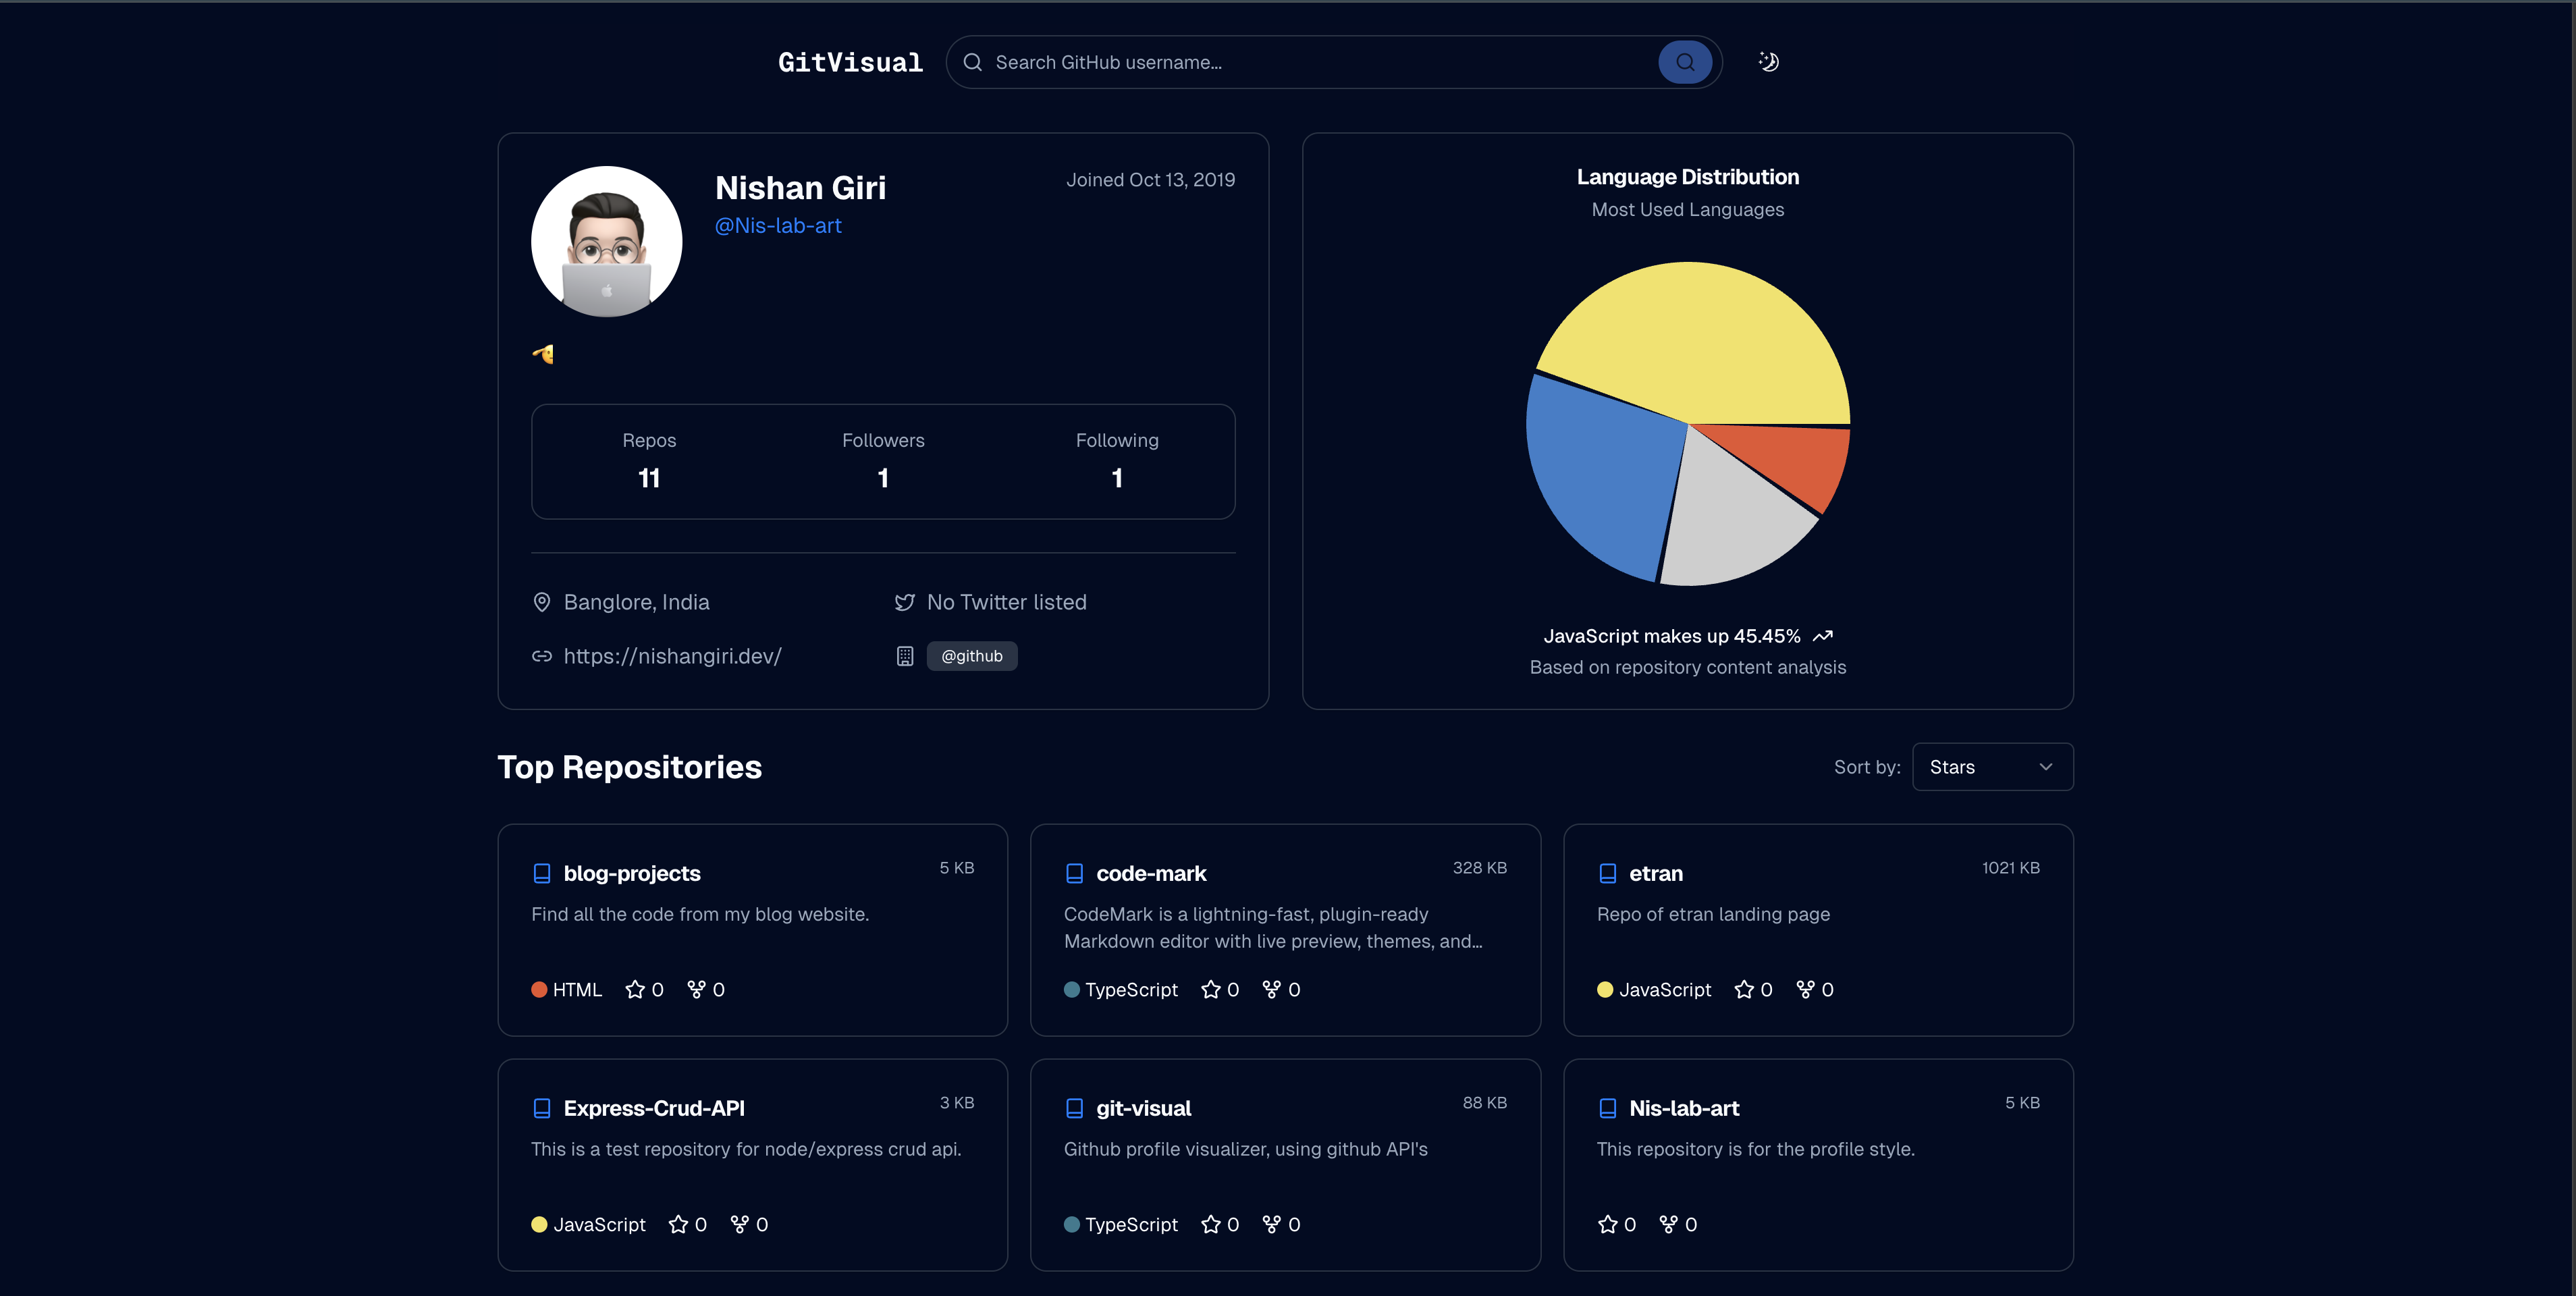Click the link icon next to the website URL
2576x1296 pixels.
pos(542,656)
